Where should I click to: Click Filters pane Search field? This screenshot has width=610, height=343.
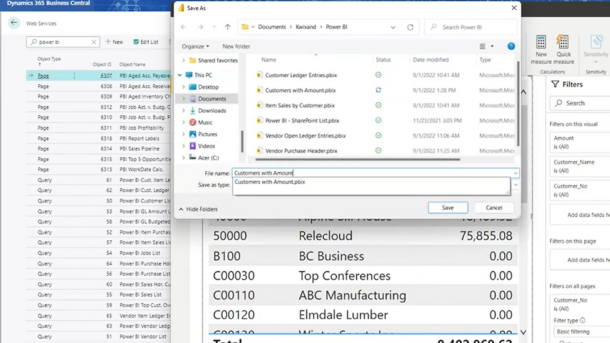[x=579, y=103]
